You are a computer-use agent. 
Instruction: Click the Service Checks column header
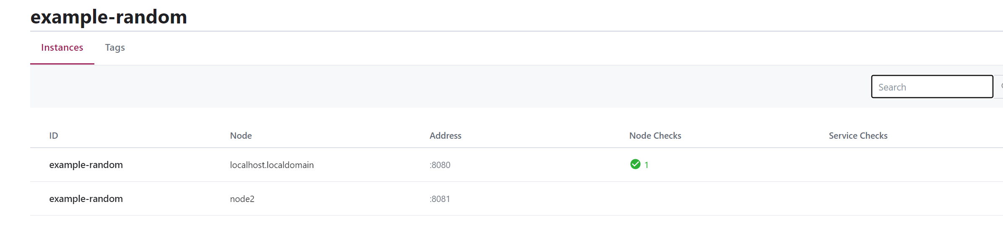coord(858,136)
